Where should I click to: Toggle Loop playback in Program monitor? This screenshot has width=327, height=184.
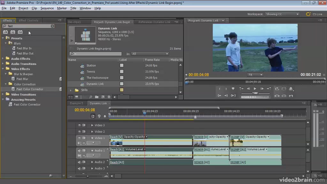[277, 89]
